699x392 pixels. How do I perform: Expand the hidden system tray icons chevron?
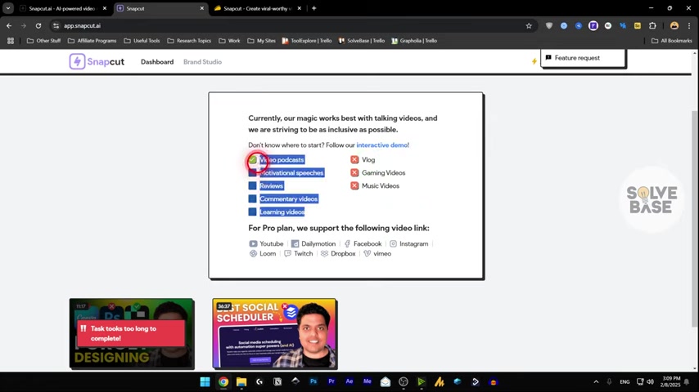coord(596,381)
